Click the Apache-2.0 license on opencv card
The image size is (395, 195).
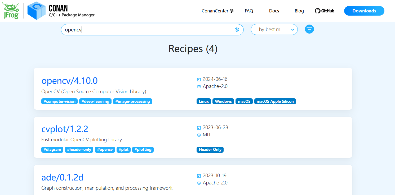coord(215,86)
